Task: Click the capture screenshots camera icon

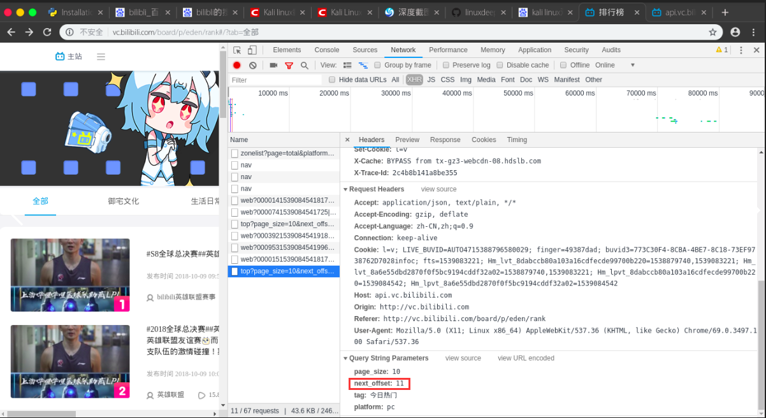Action: click(x=273, y=65)
